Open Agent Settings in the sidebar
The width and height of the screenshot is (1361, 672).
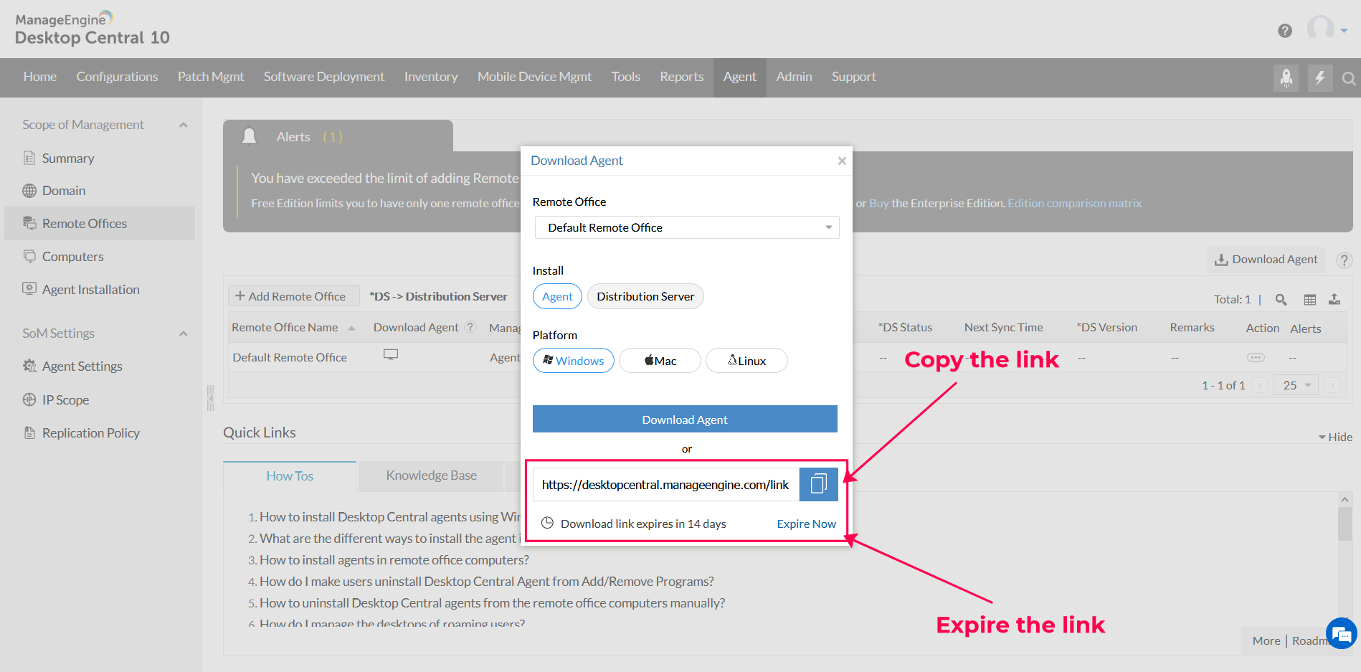click(x=82, y=366)
